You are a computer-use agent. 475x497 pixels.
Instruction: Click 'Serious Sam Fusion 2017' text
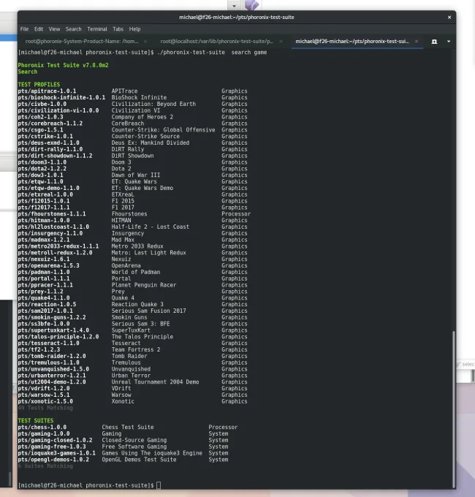coord(148,311)
